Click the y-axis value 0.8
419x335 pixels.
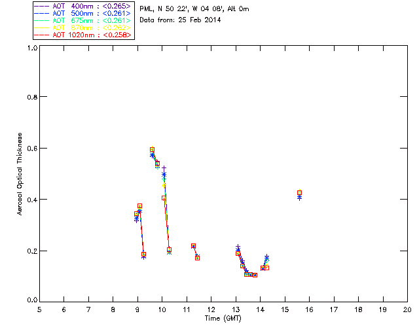click(32, 97)
